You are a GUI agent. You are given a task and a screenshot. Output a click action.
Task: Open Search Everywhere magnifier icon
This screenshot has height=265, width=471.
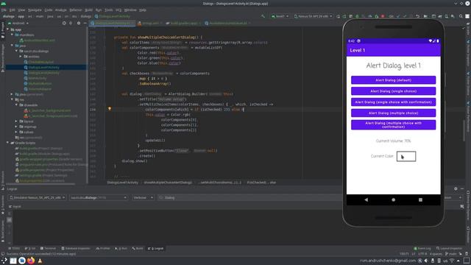point(461,16)
